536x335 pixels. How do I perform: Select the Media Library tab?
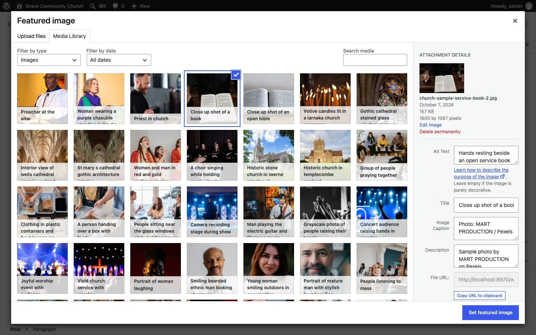[x=70, y=36]
